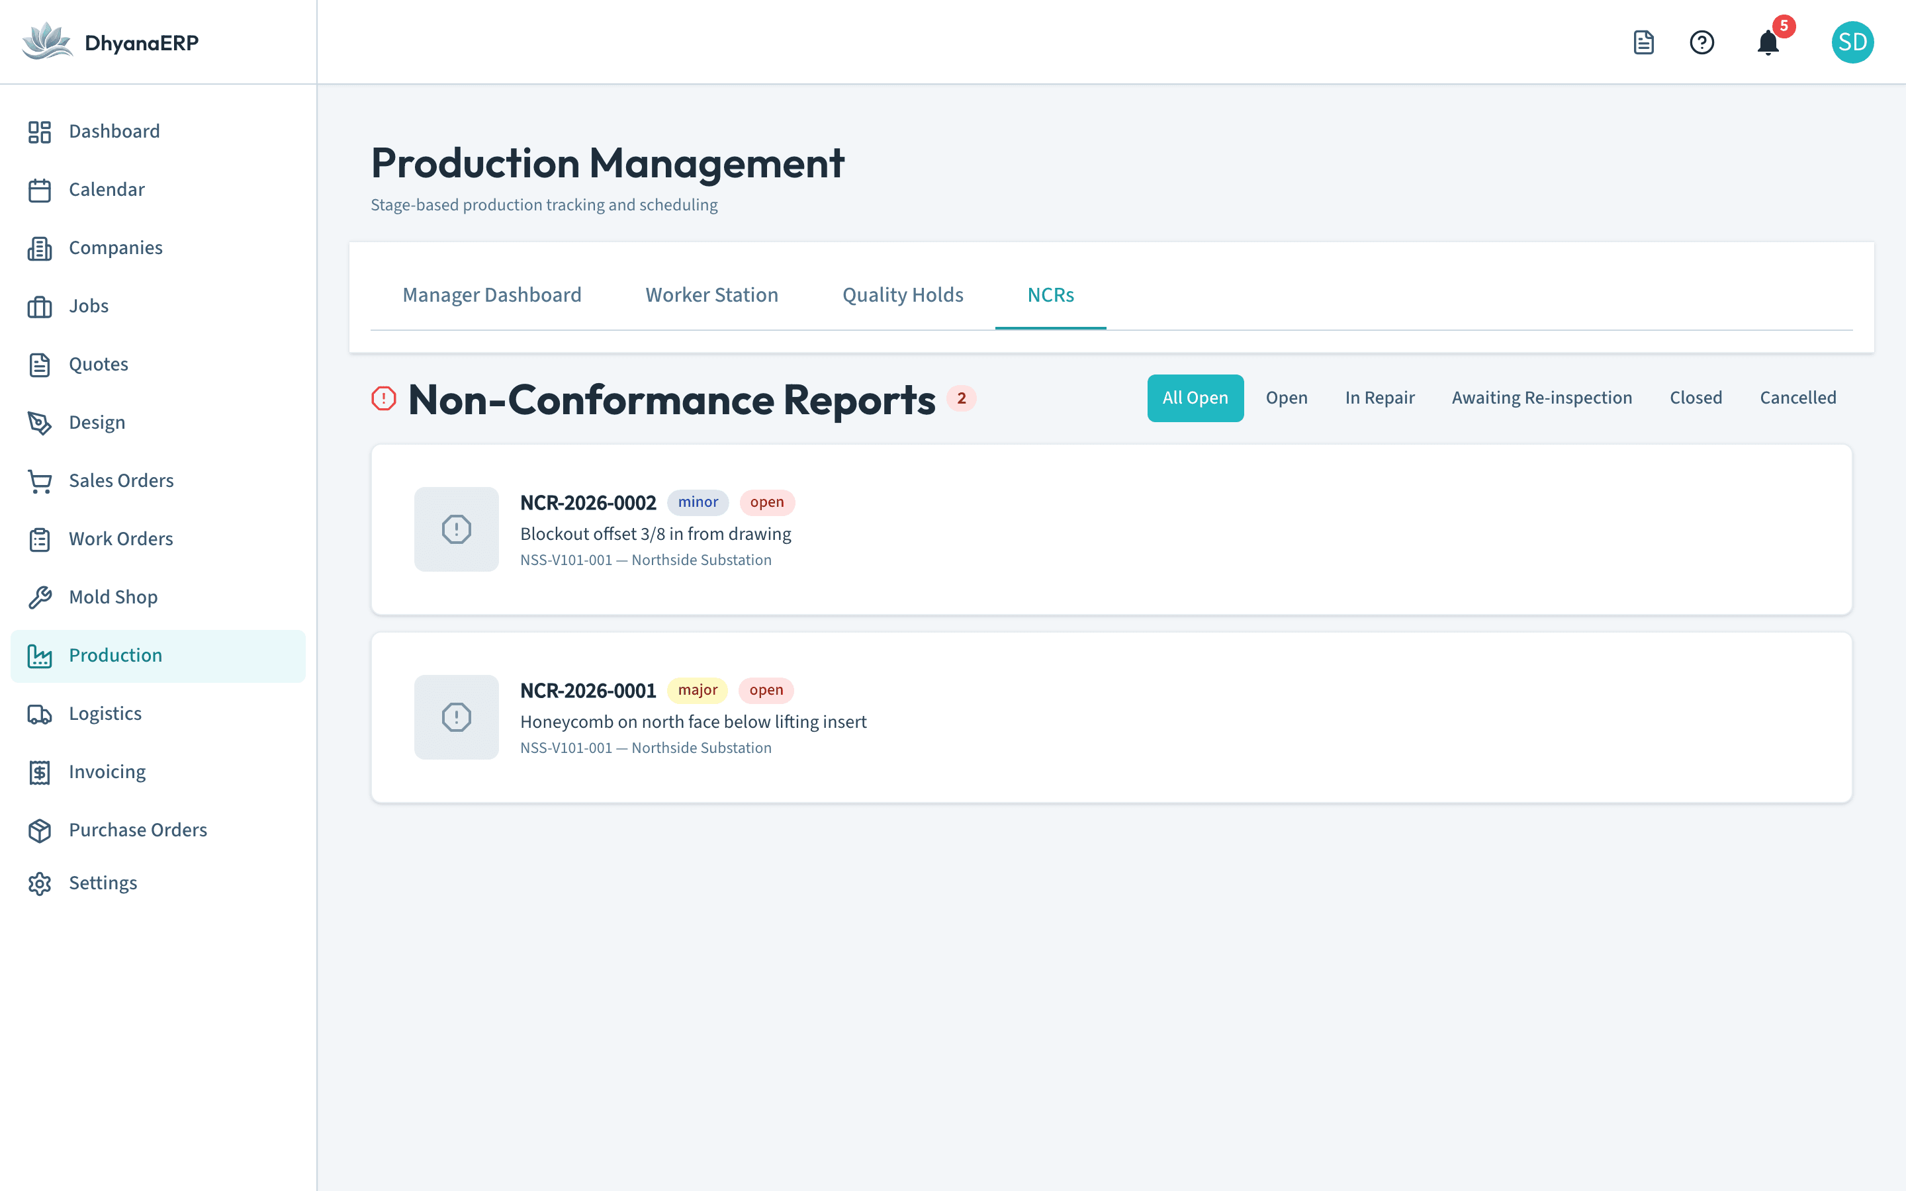Switch to the Worker Station tab
Viewport: 1906px width, 1191px height.
tap(711, 295)
